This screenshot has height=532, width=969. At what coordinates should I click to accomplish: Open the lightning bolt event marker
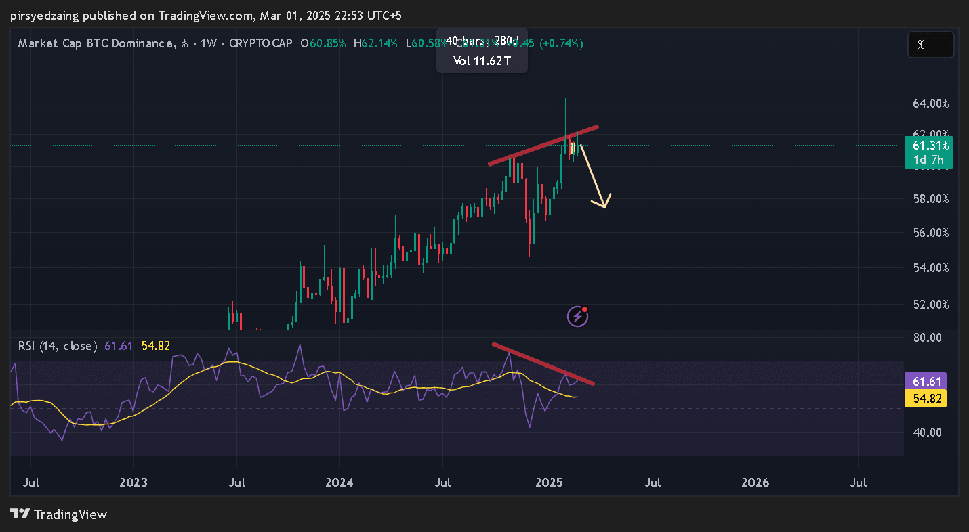(577, 315)
